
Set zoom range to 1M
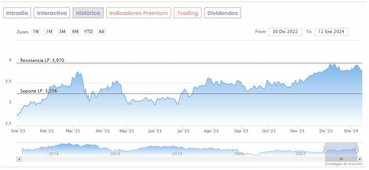(49, 32)
